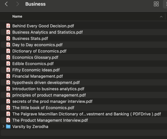The height and width of the screenshot is (139, 167).
Task: Click PDF icon next to Edible Economics.pdf
Action: 8,64
